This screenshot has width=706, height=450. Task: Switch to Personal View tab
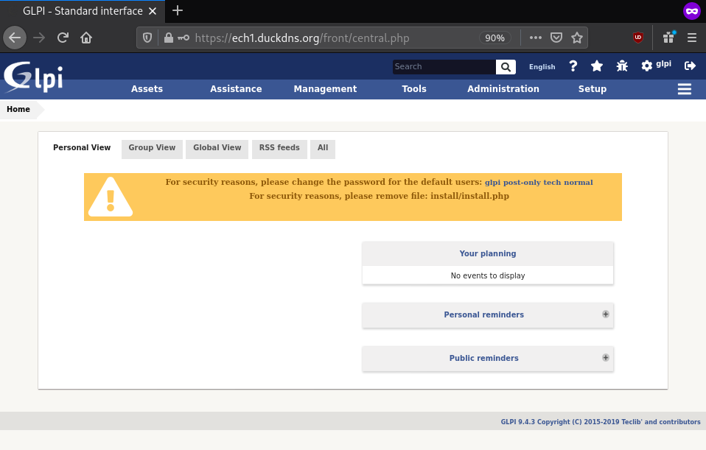(82, 147)
